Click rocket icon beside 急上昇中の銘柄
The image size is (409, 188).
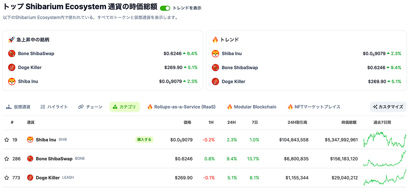tap(11, 40)
